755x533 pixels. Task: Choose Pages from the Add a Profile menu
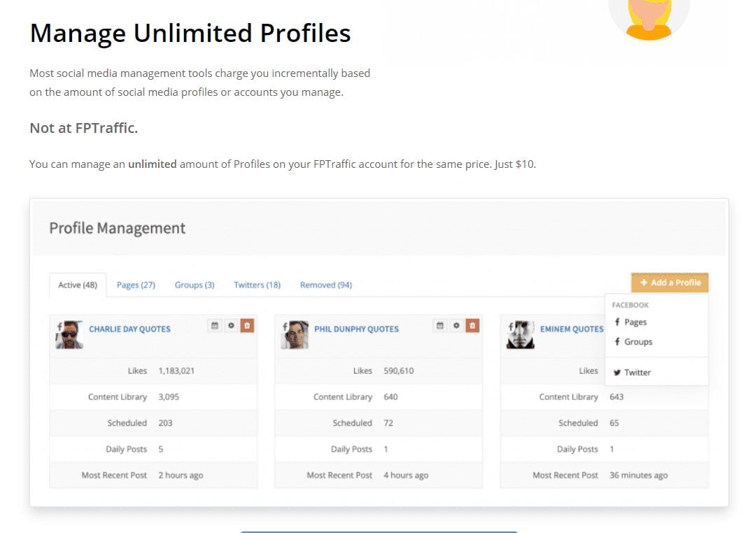tap(635, 322)
